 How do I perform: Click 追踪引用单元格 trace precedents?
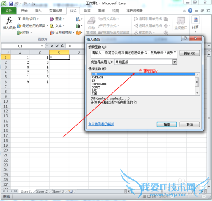[x=148, y=19]
